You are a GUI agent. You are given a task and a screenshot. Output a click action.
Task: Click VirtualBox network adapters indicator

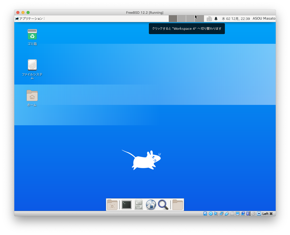(221, 214)
